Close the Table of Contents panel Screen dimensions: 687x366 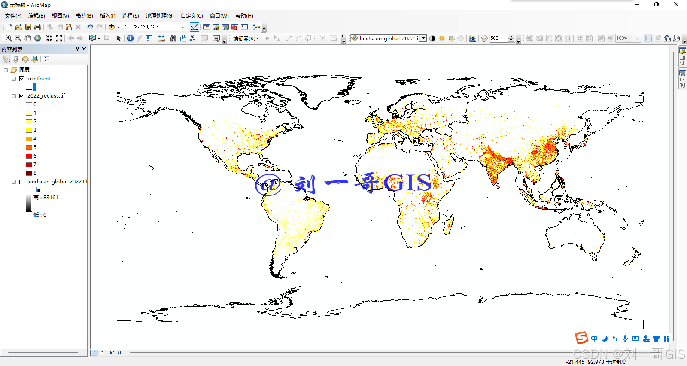click(x=84, y=49)
